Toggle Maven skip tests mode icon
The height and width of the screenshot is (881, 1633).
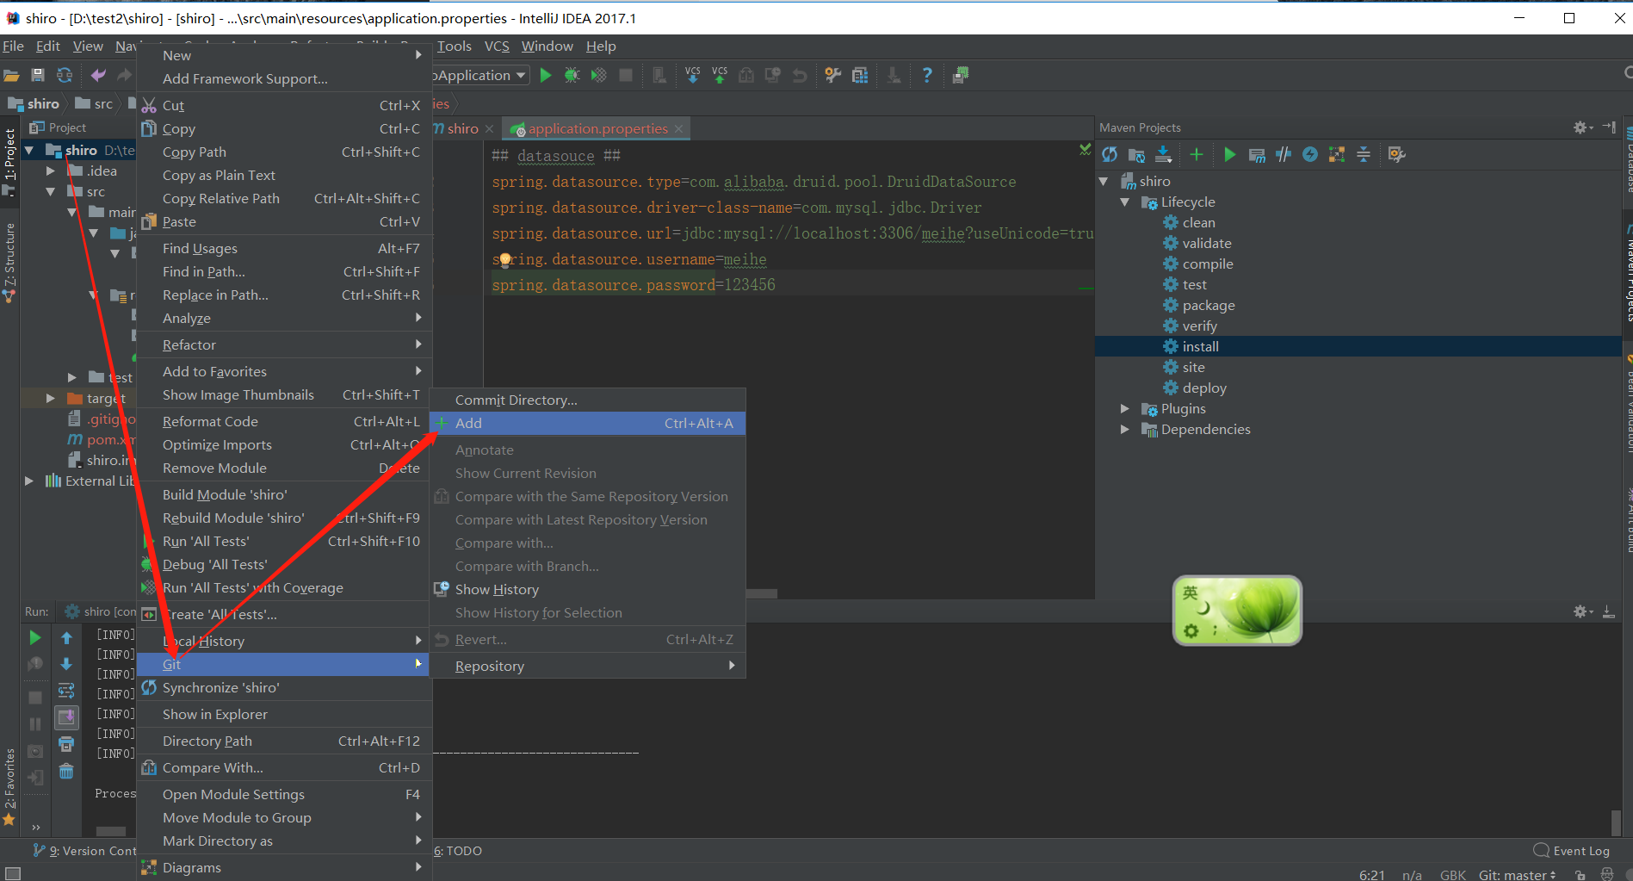point(1309,154)
